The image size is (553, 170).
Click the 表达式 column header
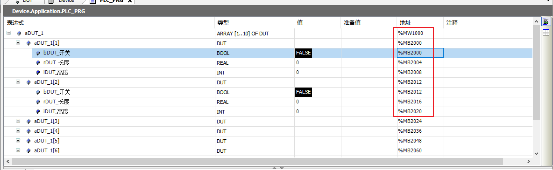coord(109,23)
